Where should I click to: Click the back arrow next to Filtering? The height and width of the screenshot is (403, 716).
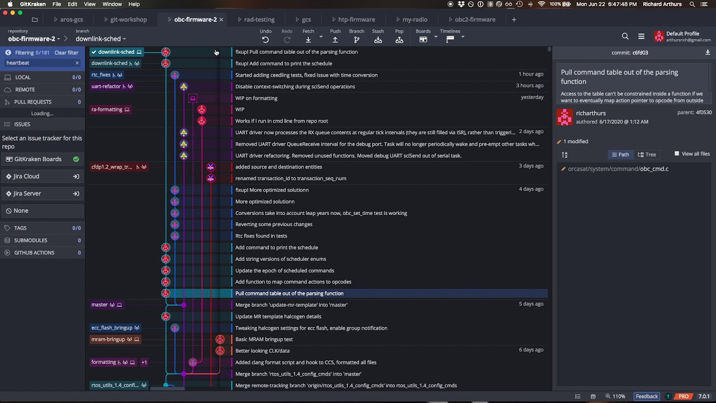click(x=8, y=53)
